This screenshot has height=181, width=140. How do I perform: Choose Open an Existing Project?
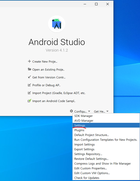(x=48, y=70)
